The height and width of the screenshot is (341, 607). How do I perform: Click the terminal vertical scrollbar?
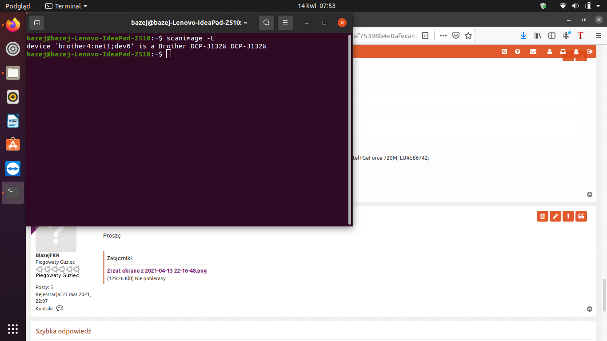350,129
